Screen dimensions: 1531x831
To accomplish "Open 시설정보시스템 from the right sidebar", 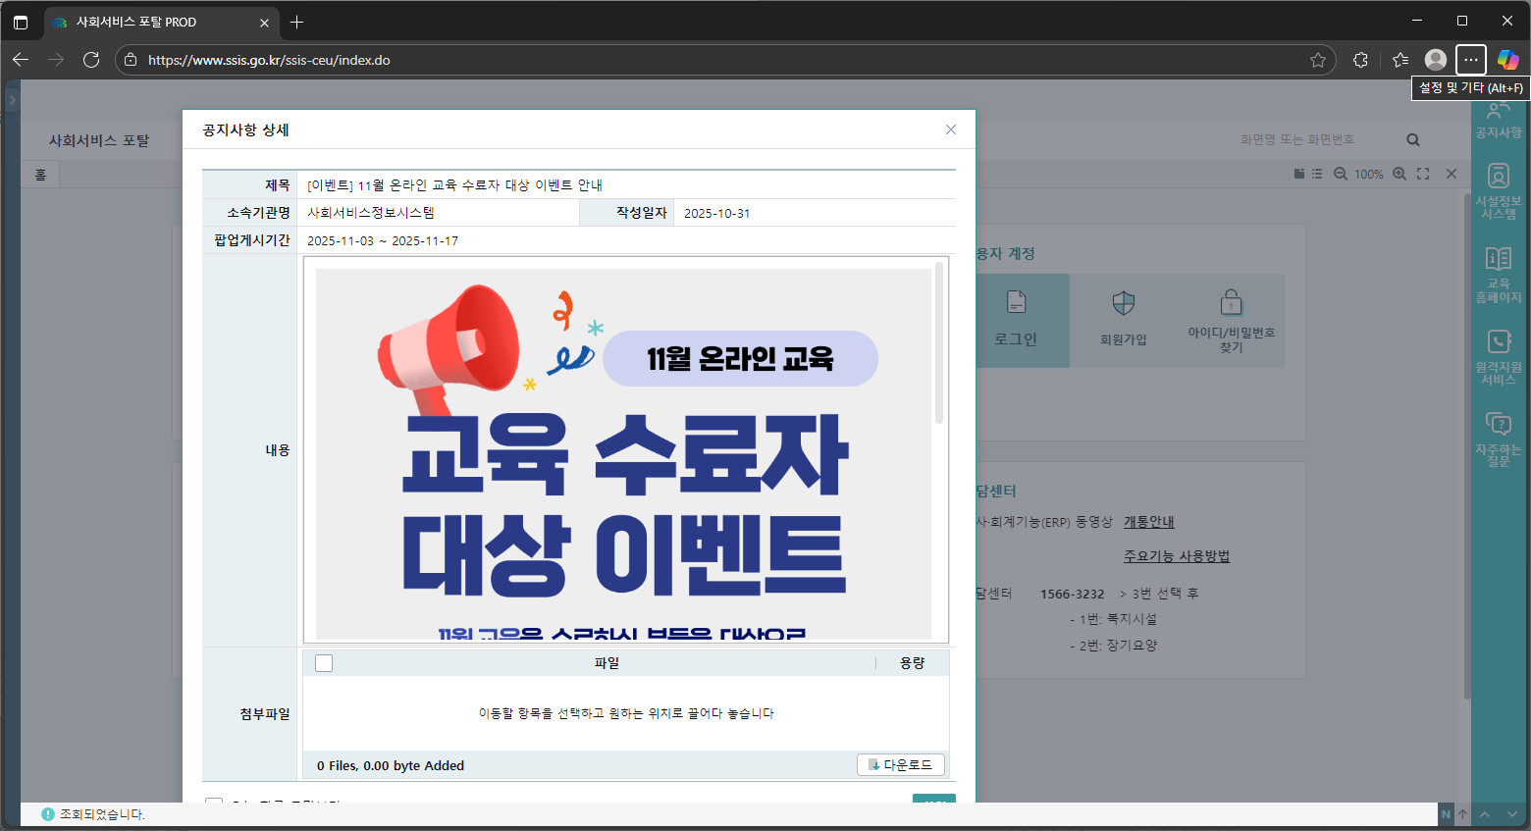I will click(1498, 190).
